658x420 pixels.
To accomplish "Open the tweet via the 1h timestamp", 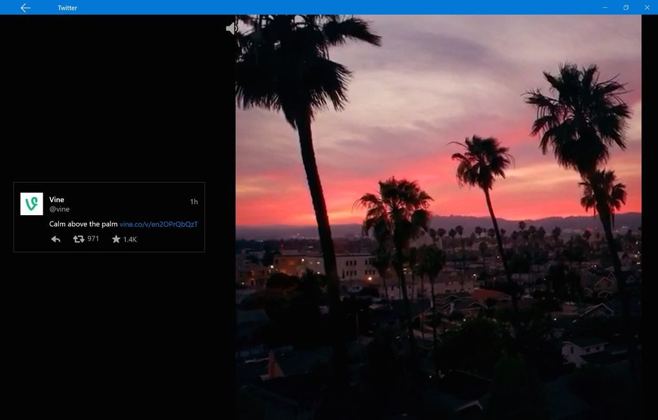I will point(194,201).
